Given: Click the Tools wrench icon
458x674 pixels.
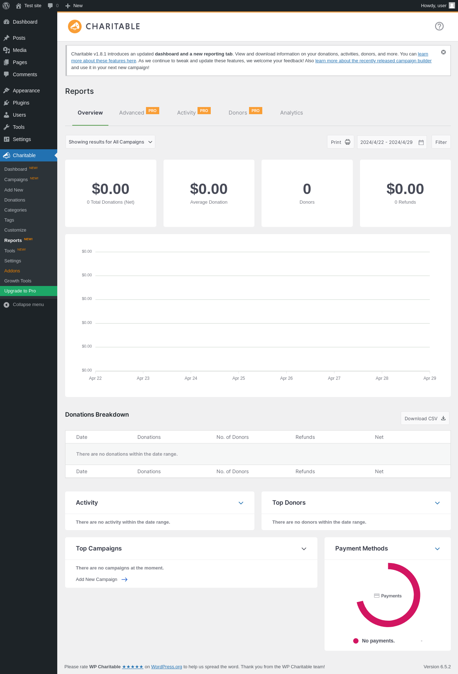Looking at the screenshot, I should pos(6,127).
